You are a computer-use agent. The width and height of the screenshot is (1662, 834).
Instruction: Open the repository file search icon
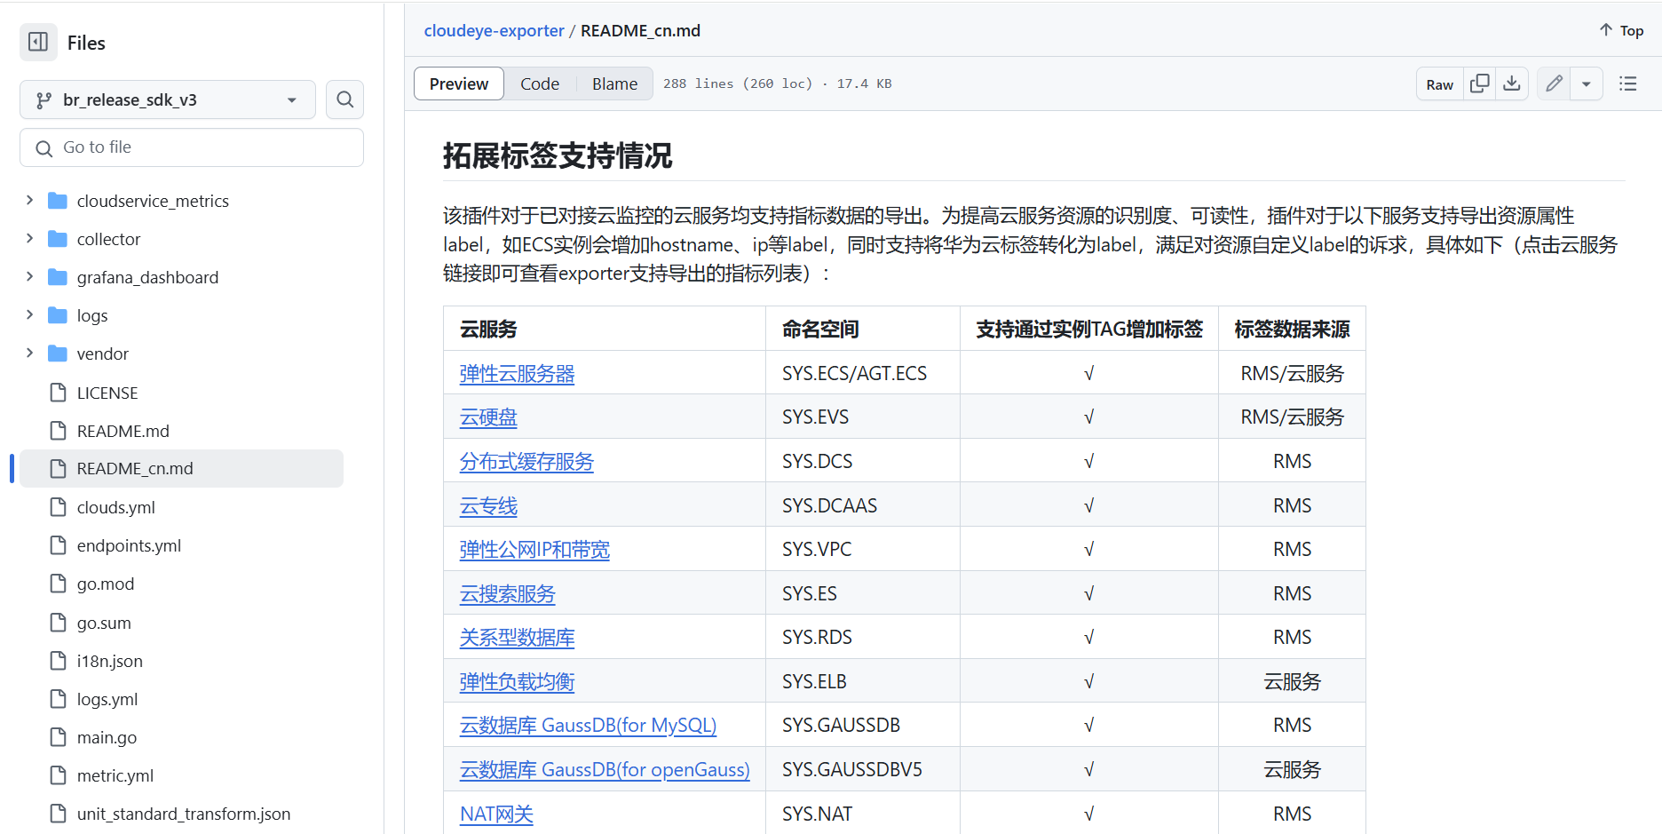pyautogui.click(x=344, y=99)
